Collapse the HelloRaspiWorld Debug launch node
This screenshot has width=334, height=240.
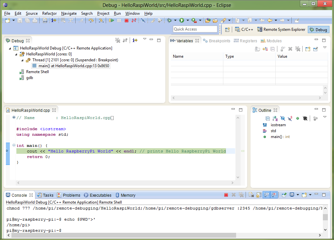coord(10,49)
